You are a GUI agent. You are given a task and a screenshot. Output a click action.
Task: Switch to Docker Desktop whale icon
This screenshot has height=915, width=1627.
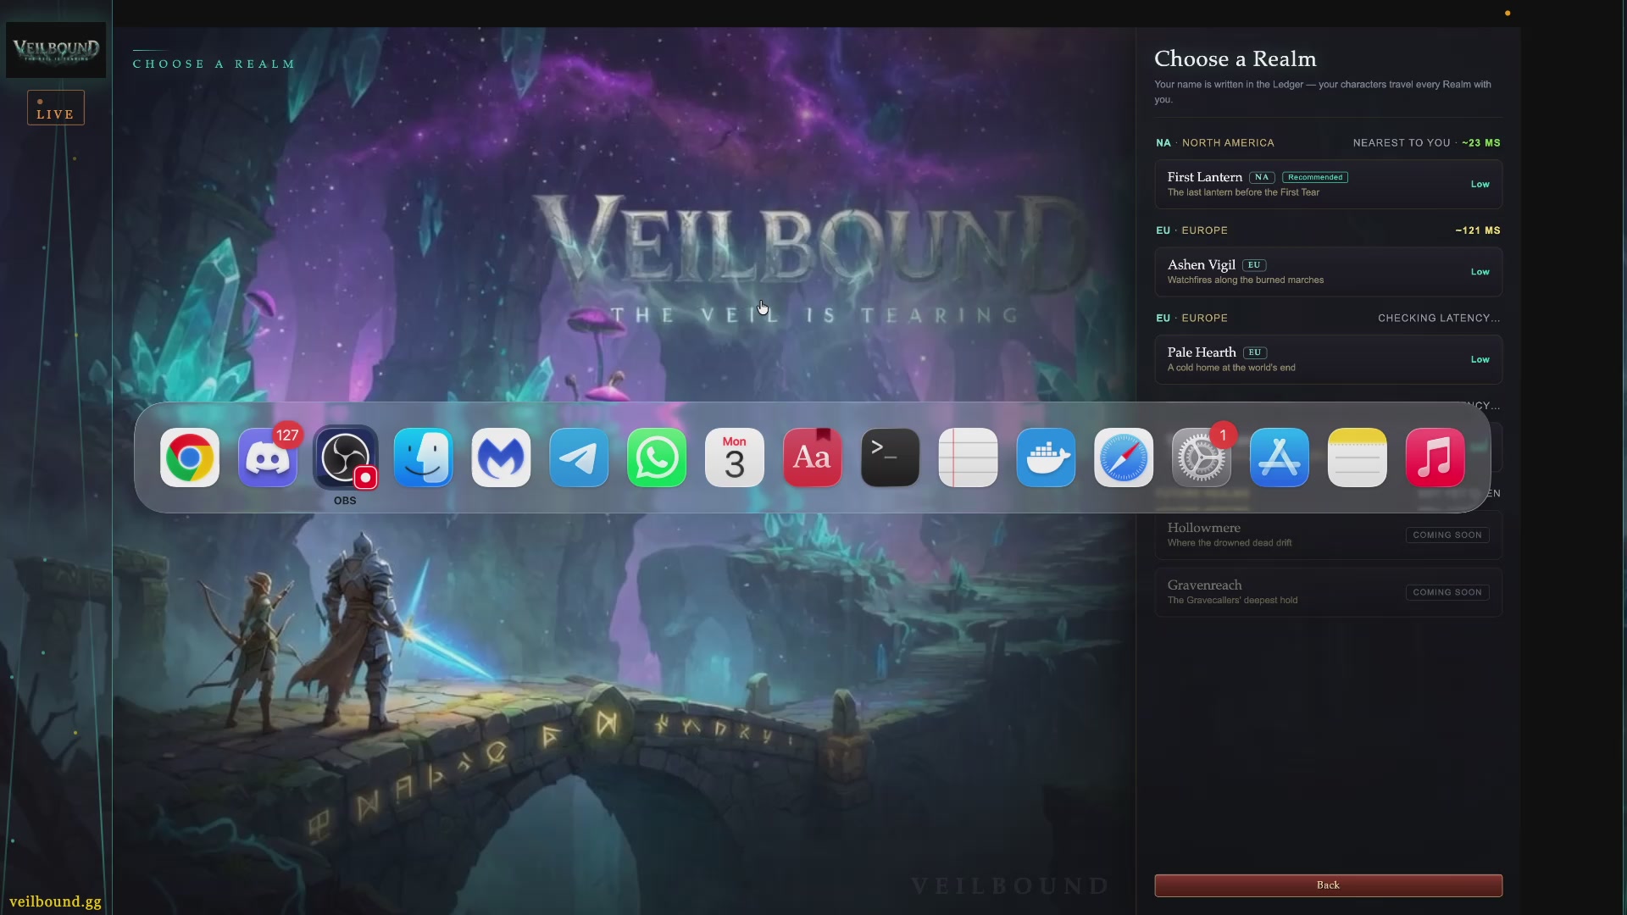coord(1047,457)
